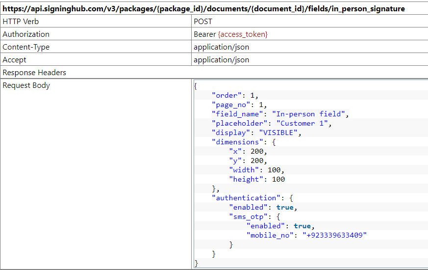Click the "order" key in JSON
Image resolution: width=428 pixels, height=270 pixels.
pyautogui.click(x=227, y=95)
